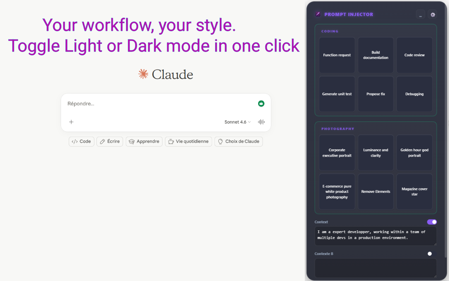Inject the Function request prompt
449x281 pixels.
pos(337,55)
